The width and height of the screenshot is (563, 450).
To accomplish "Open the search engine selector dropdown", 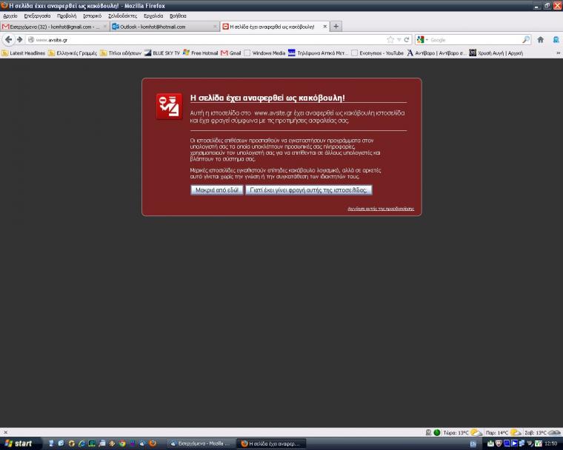I will (x=422, y=40).
